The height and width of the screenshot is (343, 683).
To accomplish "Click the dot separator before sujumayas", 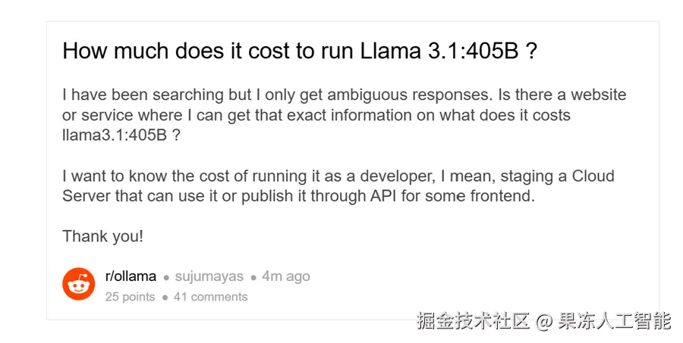I will [166, 277].
